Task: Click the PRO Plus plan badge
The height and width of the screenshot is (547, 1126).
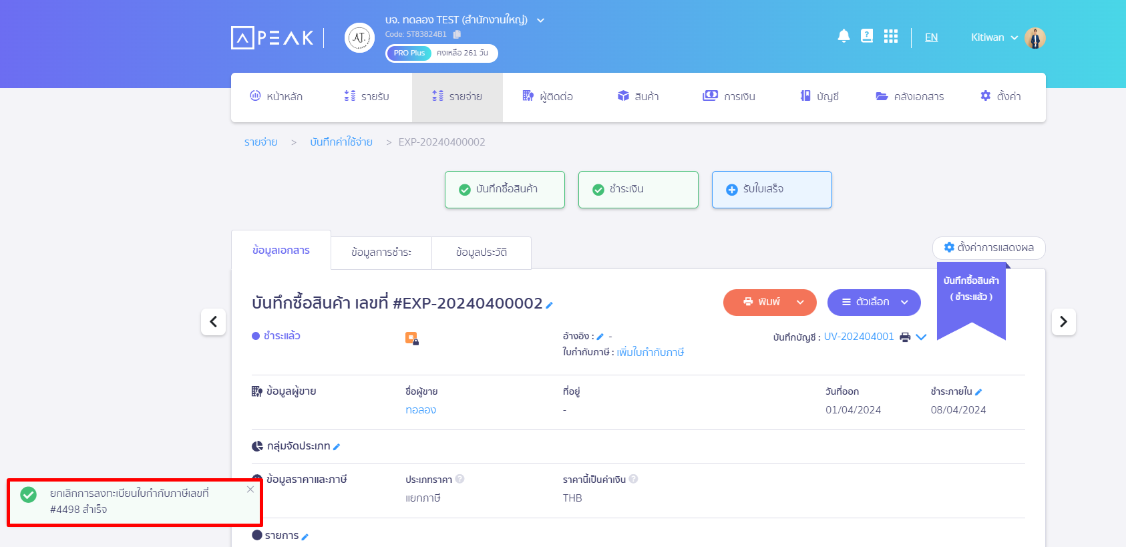Action: (409, 53)
